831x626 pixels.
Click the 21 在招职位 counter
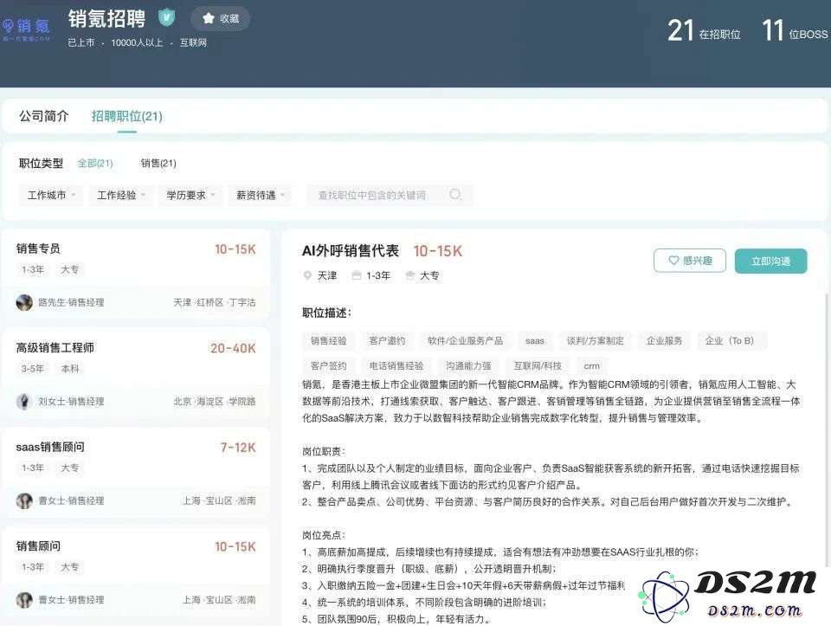[704, 31]
